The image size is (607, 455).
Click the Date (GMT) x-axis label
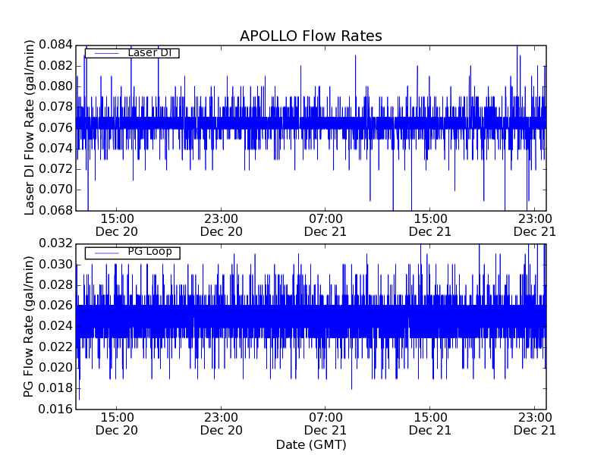click(310, 444)
